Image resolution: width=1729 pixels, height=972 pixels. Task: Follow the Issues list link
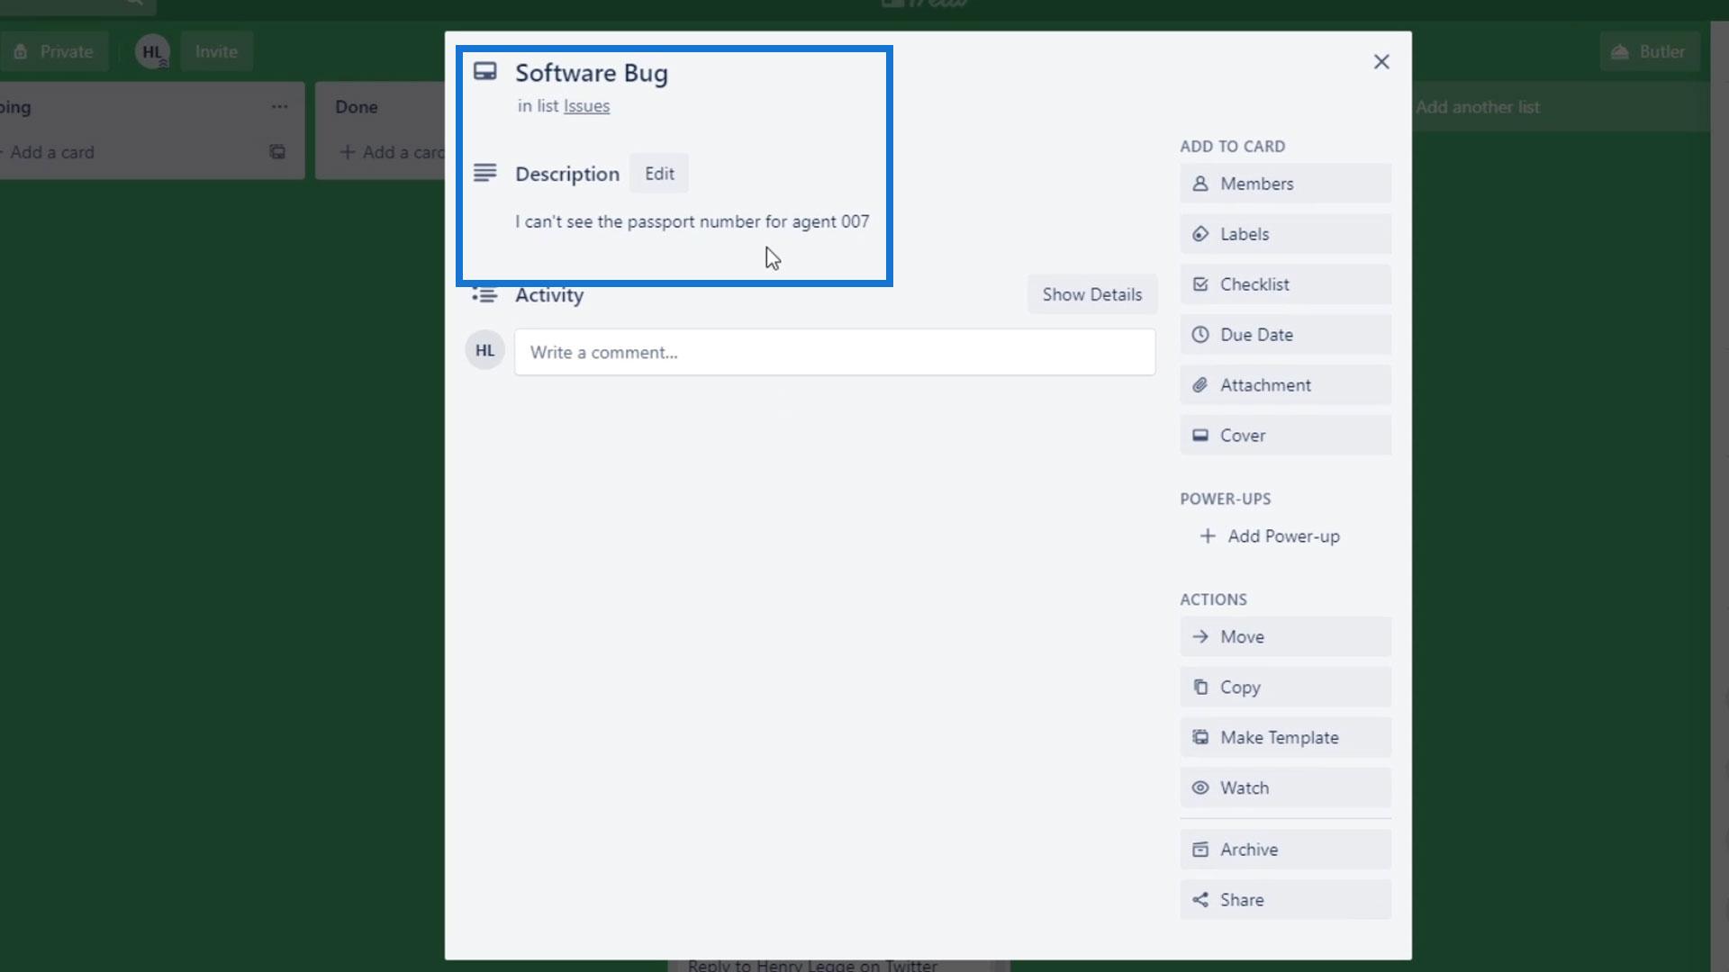coord(586,106)
